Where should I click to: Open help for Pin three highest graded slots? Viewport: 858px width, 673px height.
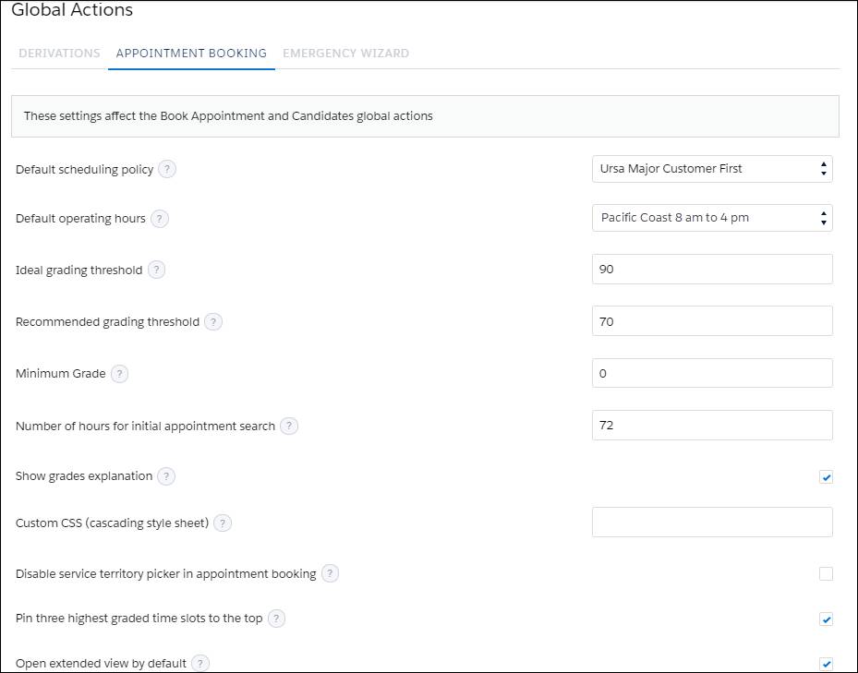276,619
